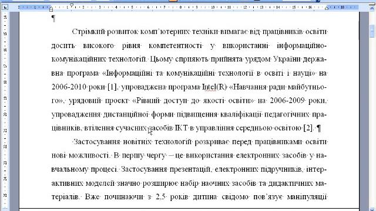
Task: Click the word "дидактичних"
Action: 291,183
